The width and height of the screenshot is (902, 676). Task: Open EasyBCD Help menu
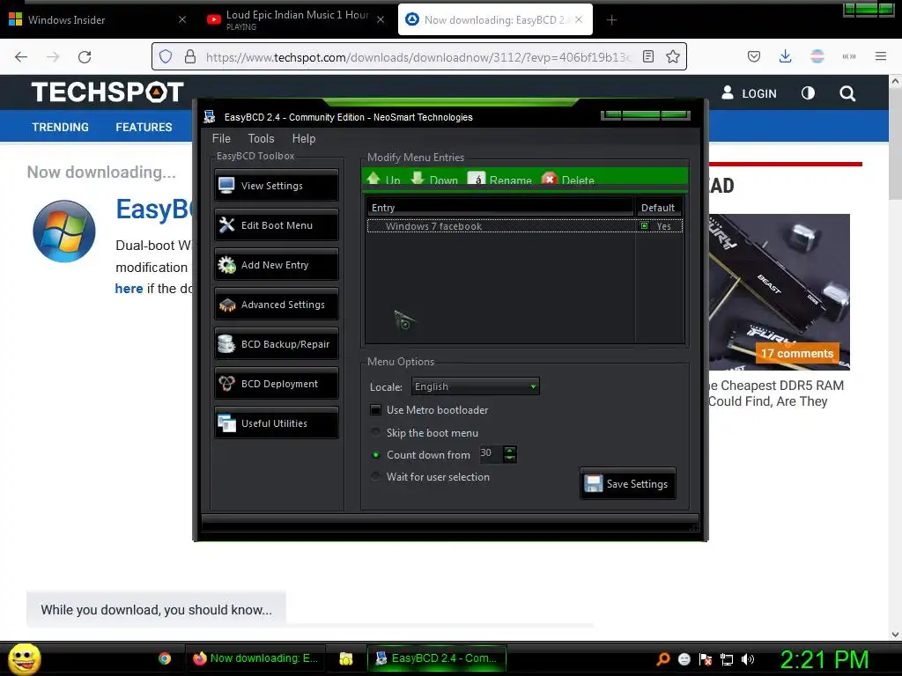[x=304, y=138]
